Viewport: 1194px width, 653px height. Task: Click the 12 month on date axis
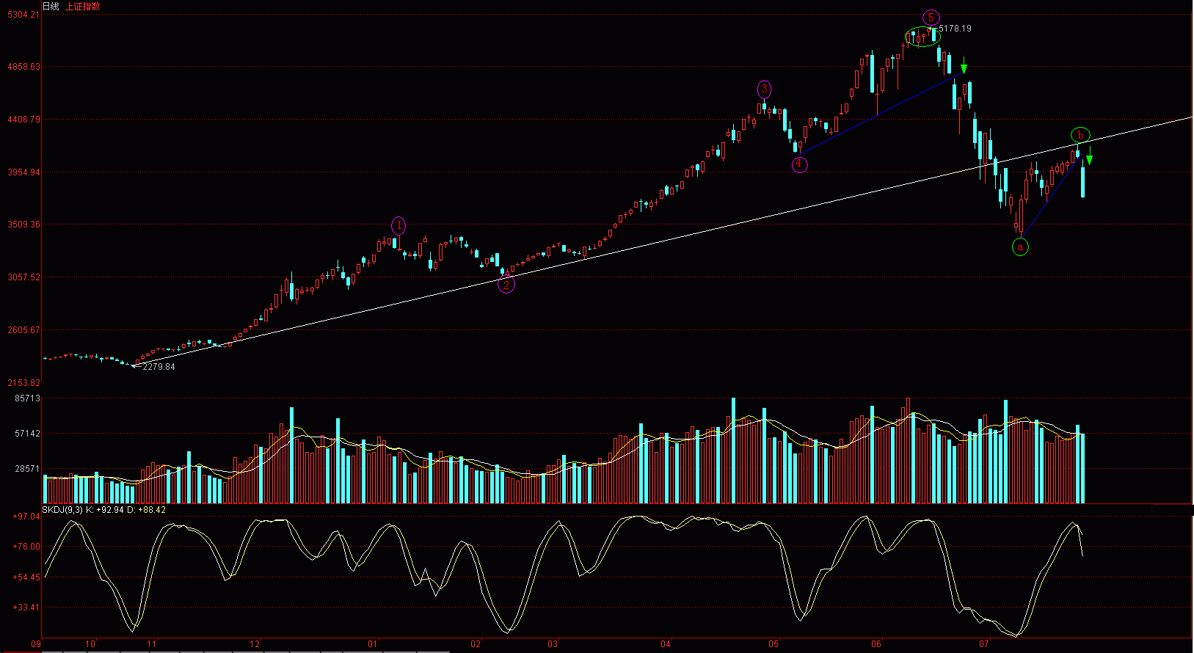coord(255,644)
